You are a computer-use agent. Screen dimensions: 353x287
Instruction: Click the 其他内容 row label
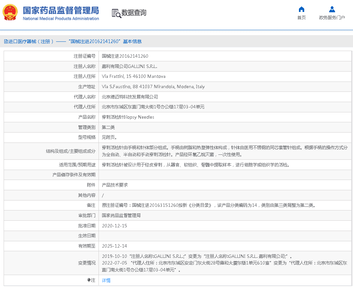(x=87, y=195)
